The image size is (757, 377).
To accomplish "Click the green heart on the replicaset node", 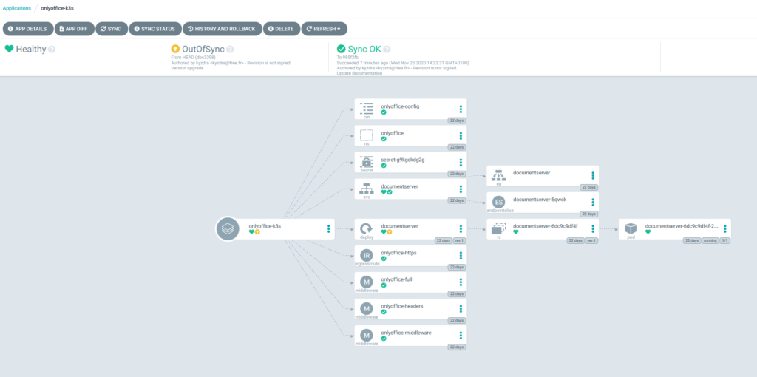I will click(516, 231).
